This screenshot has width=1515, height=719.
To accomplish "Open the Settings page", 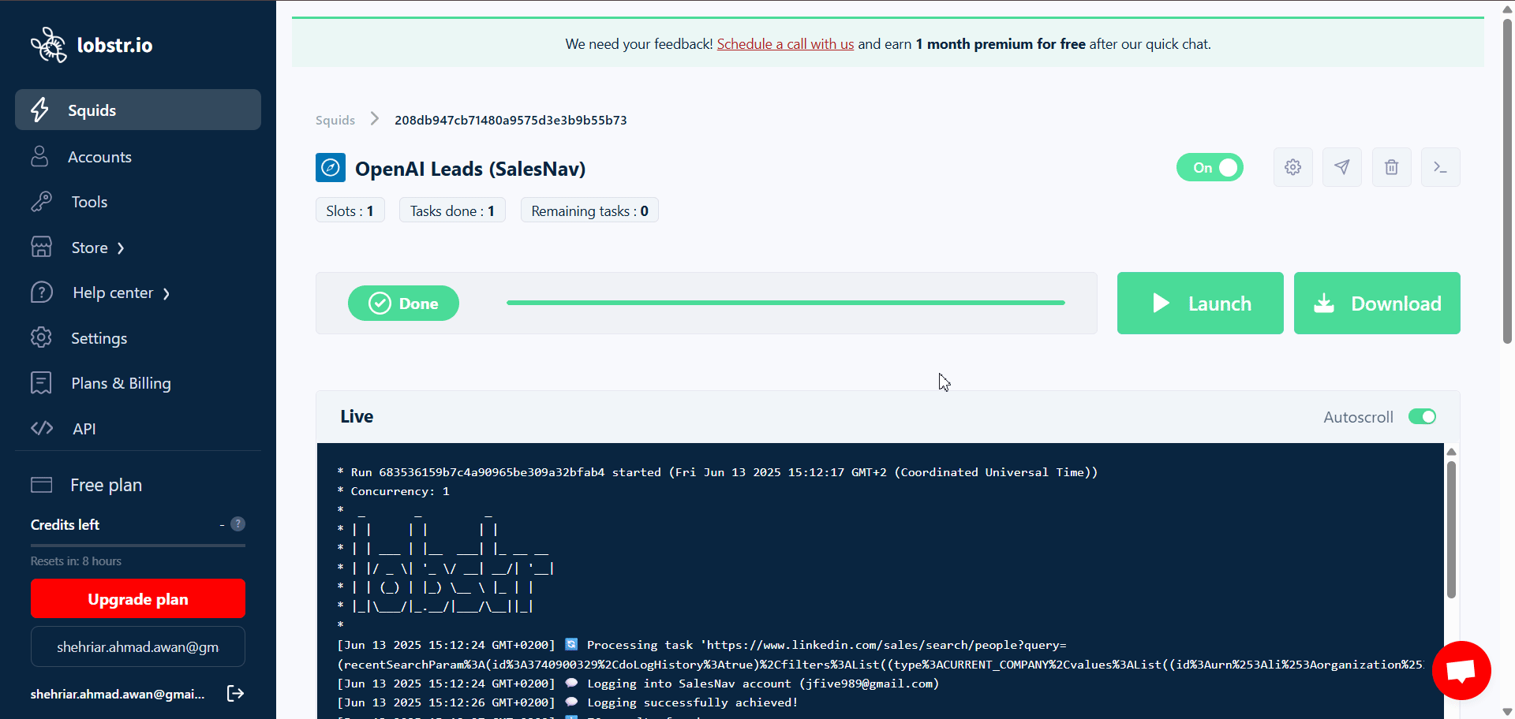I will pos(99,338).
